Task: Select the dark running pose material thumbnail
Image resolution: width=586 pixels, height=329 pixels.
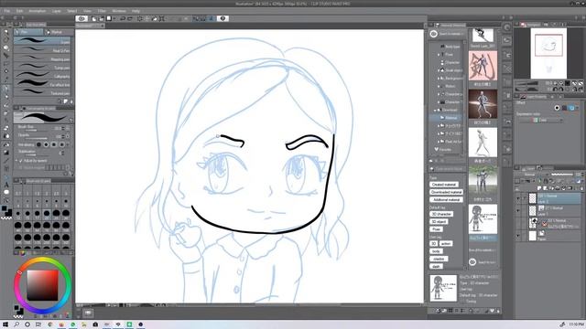Action: tap(483, 104)
